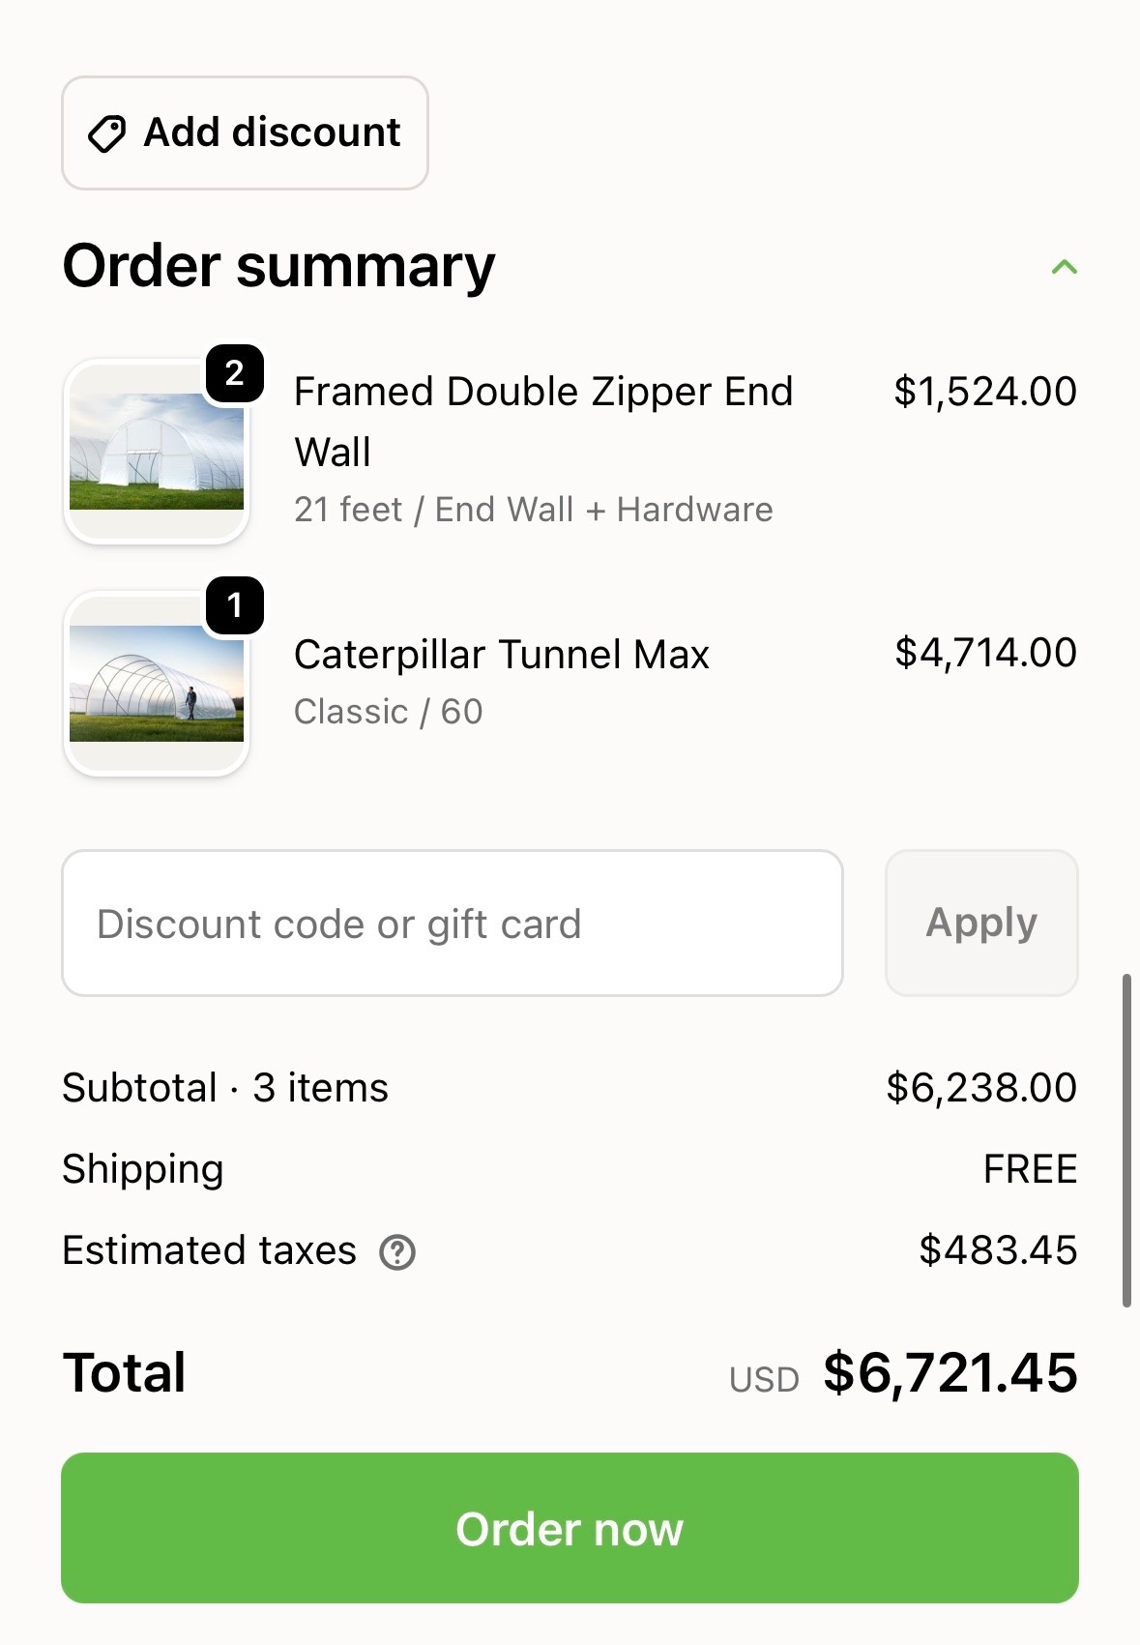This screenshot has height=1645, width=1140.
Task: Click the discount tag icon
Action: pyautogui.click(x=106, y=133)
